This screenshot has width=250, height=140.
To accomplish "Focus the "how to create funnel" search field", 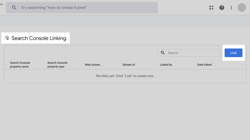I will [82, 8].
